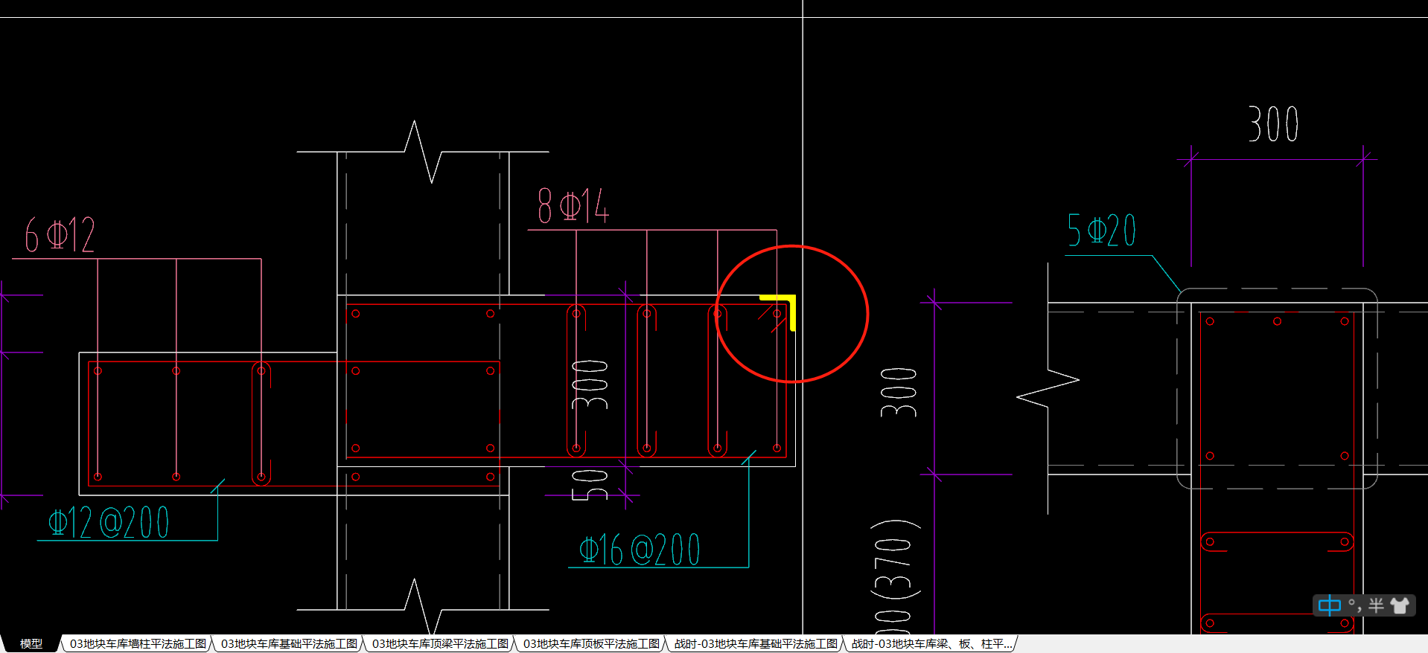Open the 03地块车库基础平法施工图 layout tab

click(x=289, y=643)
